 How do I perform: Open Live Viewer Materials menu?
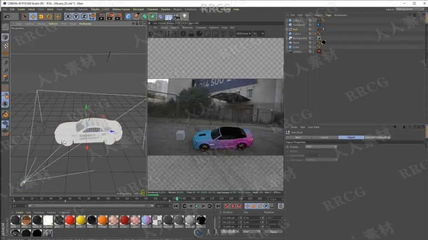pyautogui.click(x=187, y=27)
